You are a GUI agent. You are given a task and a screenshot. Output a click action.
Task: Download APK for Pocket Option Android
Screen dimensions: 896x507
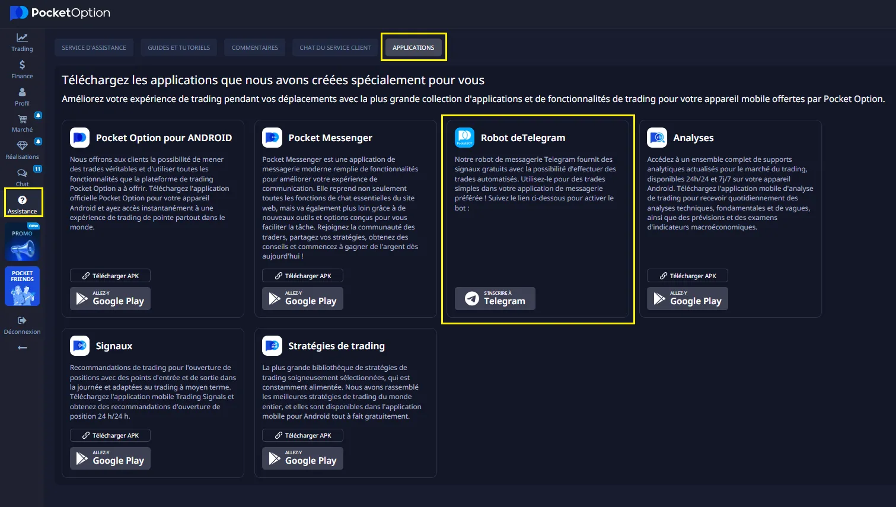(x=110, y=276)
